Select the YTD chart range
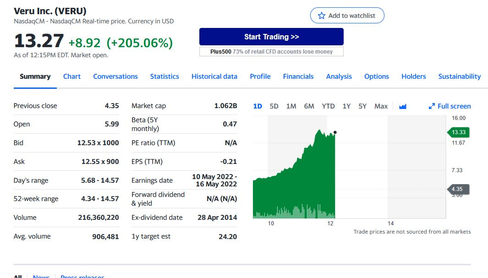The width and height of the screenshot is (488, 278). [329, 106]
